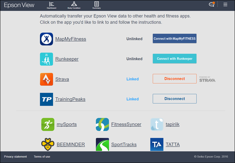The image size is (235, 163).
Task: Disconnect the Strava account
Action: 174,79
